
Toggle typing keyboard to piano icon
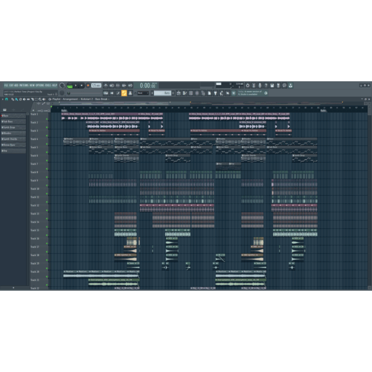point(106,93)
